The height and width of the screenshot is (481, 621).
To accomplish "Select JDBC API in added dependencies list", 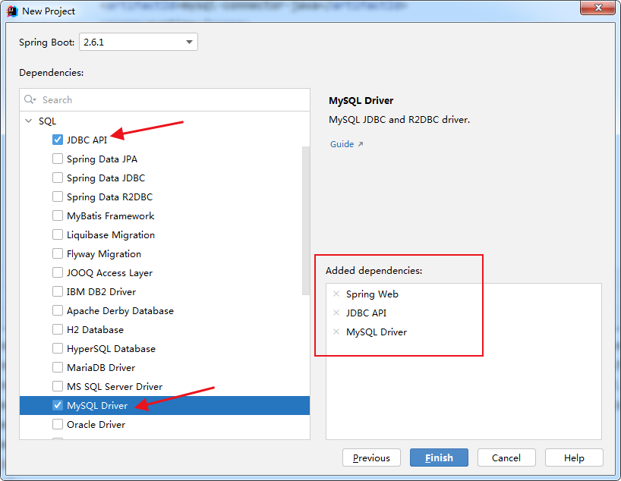I will point(366,313).
